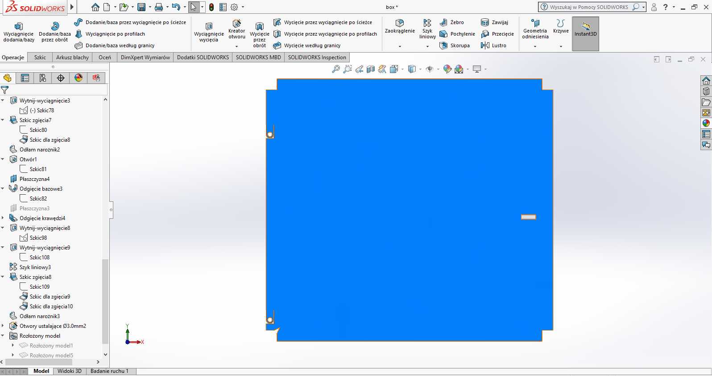Toggle the Instant3D button
Viewport: 712px width, 376px height.
tap(585, 34)
